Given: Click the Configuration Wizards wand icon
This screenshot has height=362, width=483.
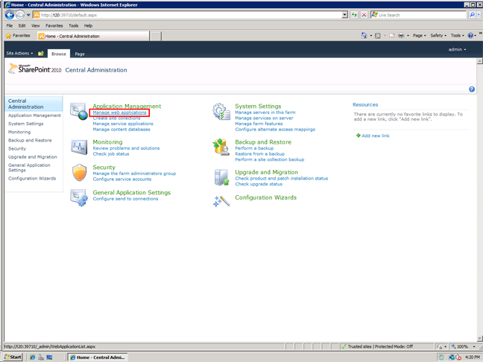Looking at the screenshot, I should coord(221,201).
